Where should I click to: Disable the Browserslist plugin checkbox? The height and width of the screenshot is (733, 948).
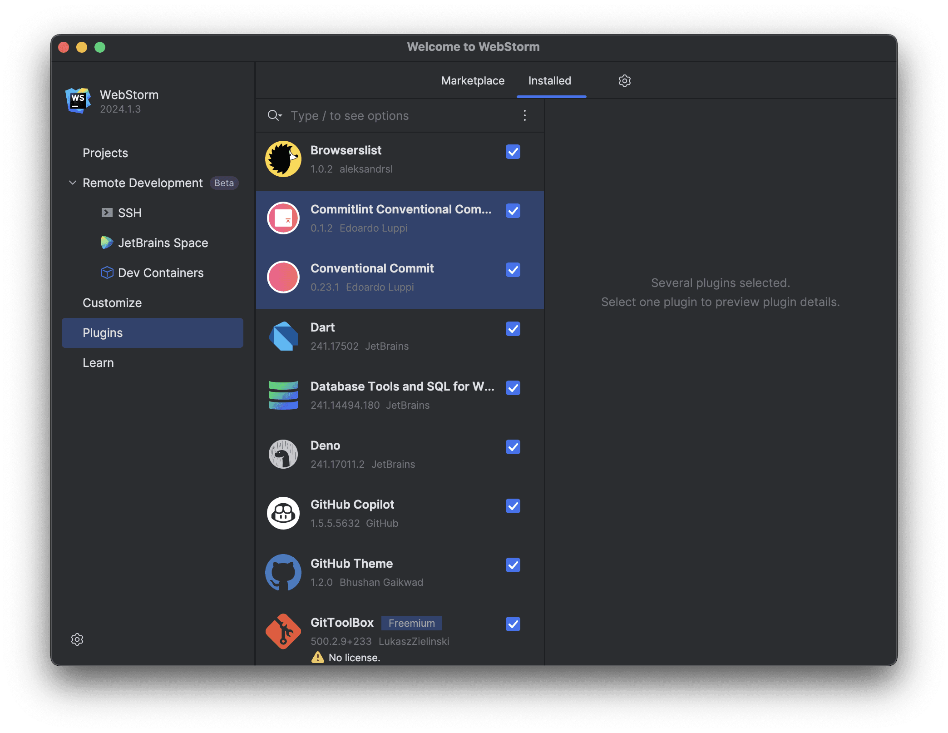(x=513, y=152)
